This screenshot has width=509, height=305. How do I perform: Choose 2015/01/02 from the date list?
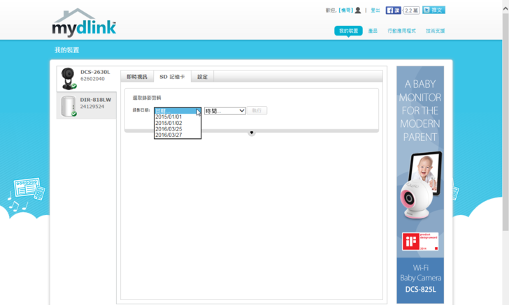point(178,123)
